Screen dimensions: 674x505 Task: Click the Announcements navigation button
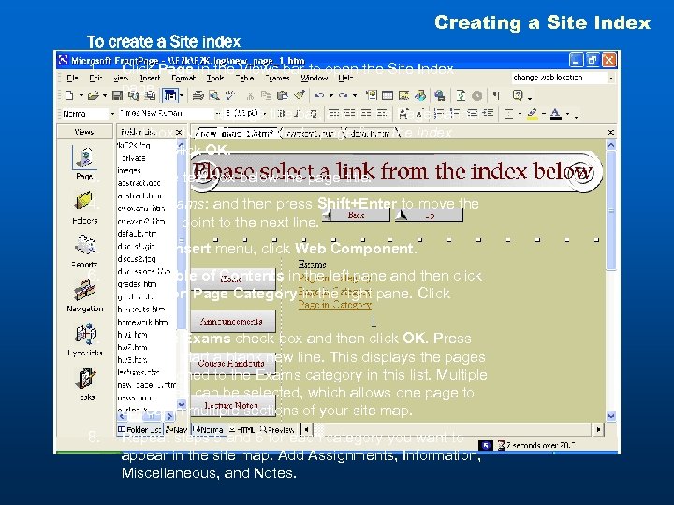click(232, 321)
